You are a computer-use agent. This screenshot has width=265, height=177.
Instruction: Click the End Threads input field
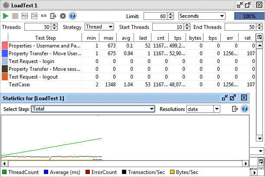click(x=240, y=27)
